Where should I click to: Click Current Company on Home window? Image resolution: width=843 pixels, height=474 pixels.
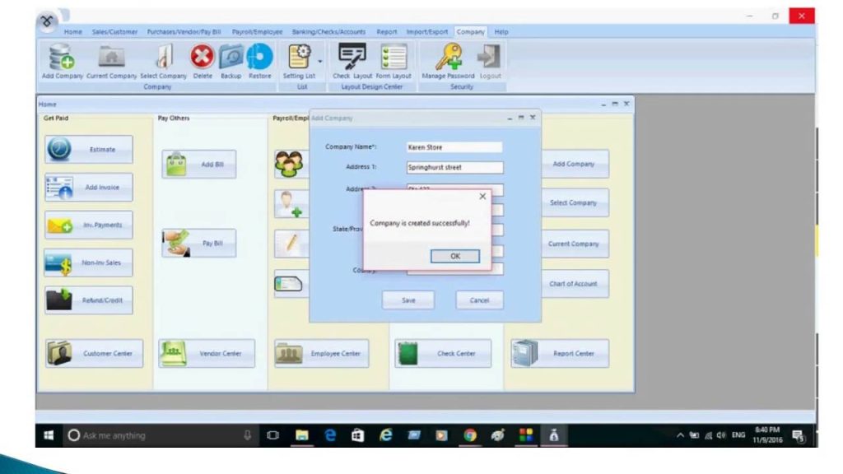click(x=574, y=244)
